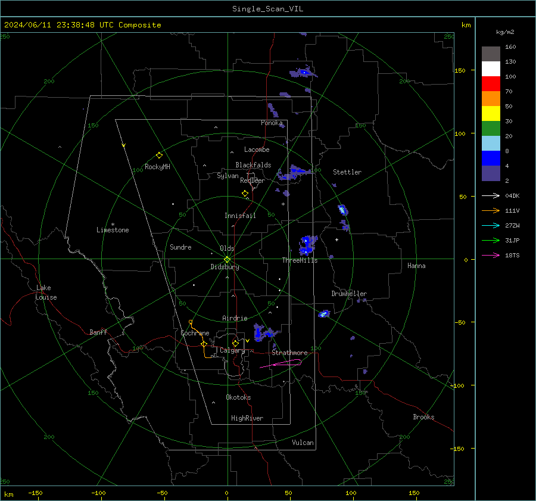Click the yellow diamond at radar center near Didsbury
Image resolution: width=536 pixels, height=501 pixels.
pyautogui.click(x=227, y=260)
